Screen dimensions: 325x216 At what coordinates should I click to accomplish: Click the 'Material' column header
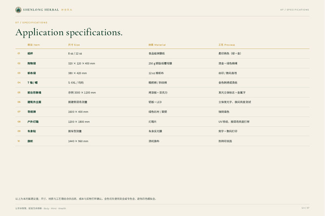point(157,45)
